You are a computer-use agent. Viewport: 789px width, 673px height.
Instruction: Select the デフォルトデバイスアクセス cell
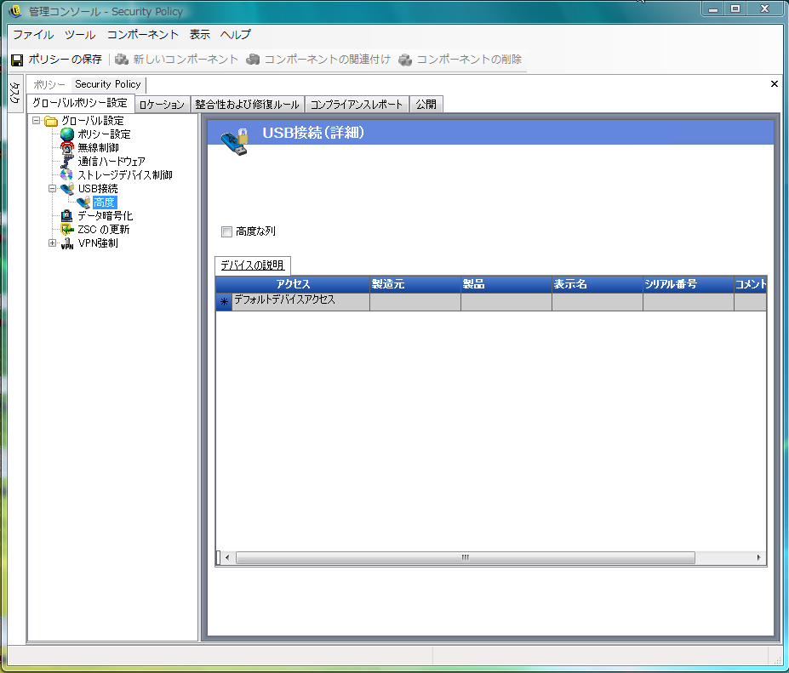300,302
